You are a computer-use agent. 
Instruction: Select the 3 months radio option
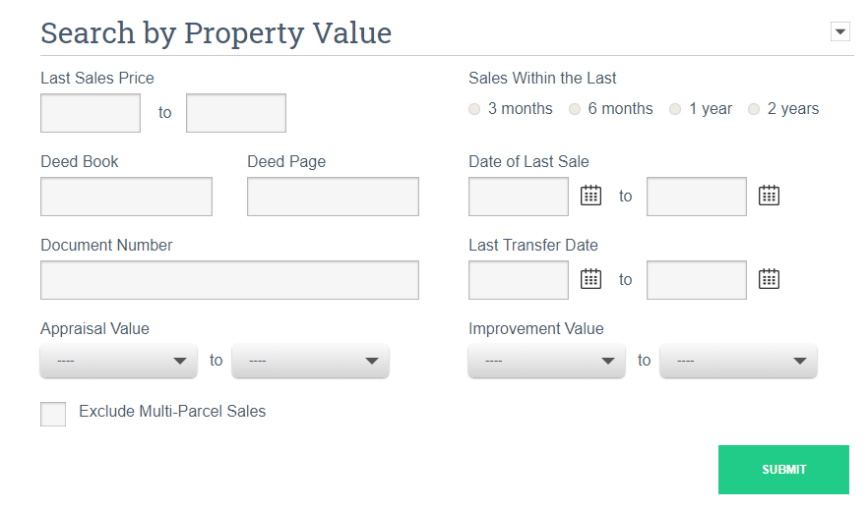[x=475, y=109]
